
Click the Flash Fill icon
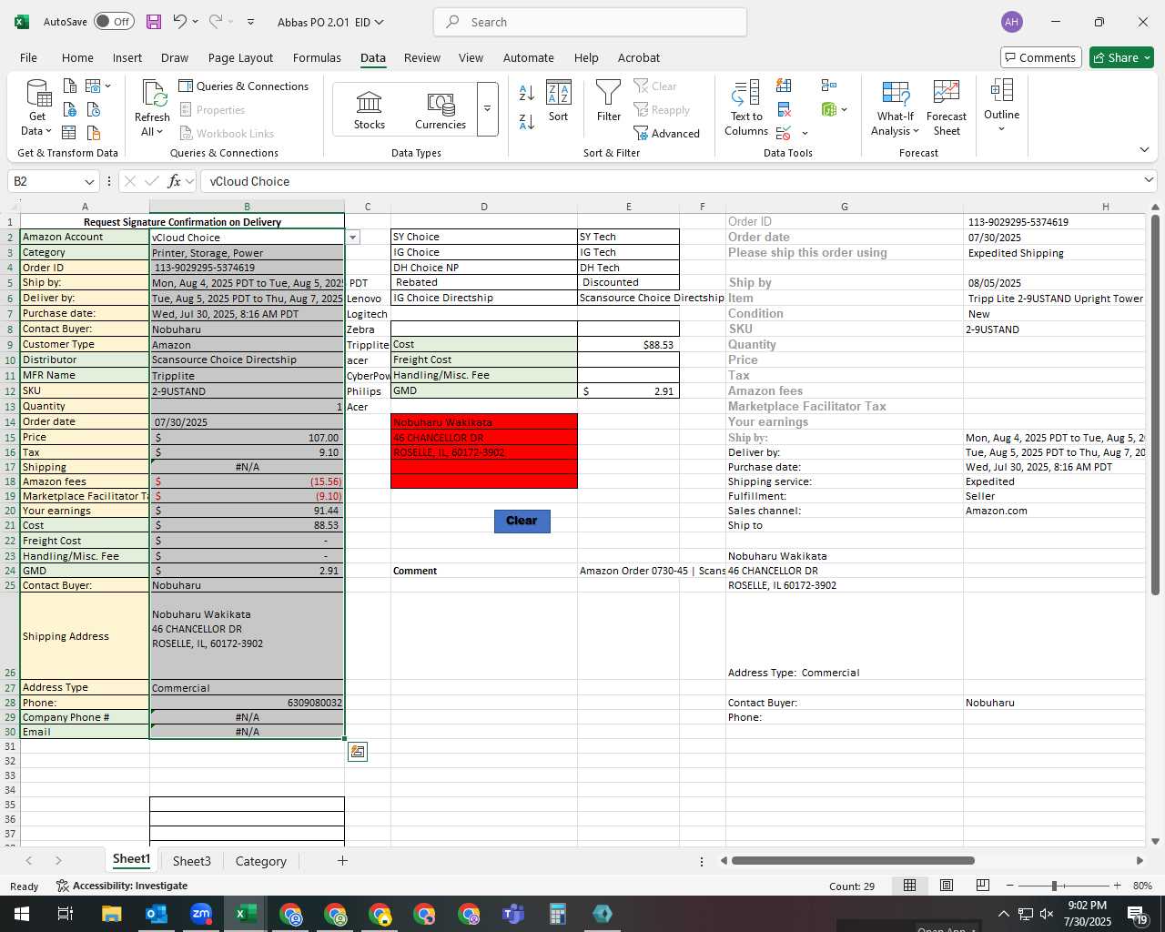784,86
